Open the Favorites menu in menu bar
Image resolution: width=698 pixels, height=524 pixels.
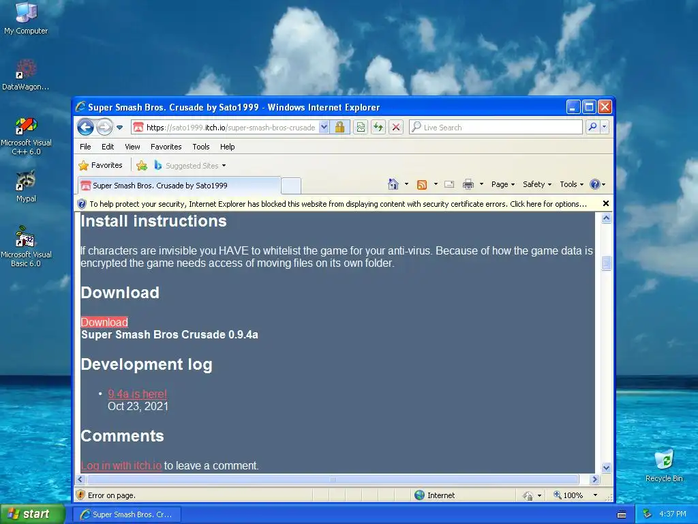coord(166,147)
